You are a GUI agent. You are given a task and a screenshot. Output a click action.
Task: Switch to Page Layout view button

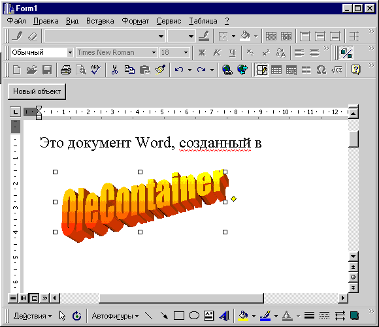click(35, 298)
